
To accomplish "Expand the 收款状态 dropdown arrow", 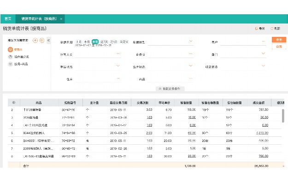I will (x=263, y=66).
